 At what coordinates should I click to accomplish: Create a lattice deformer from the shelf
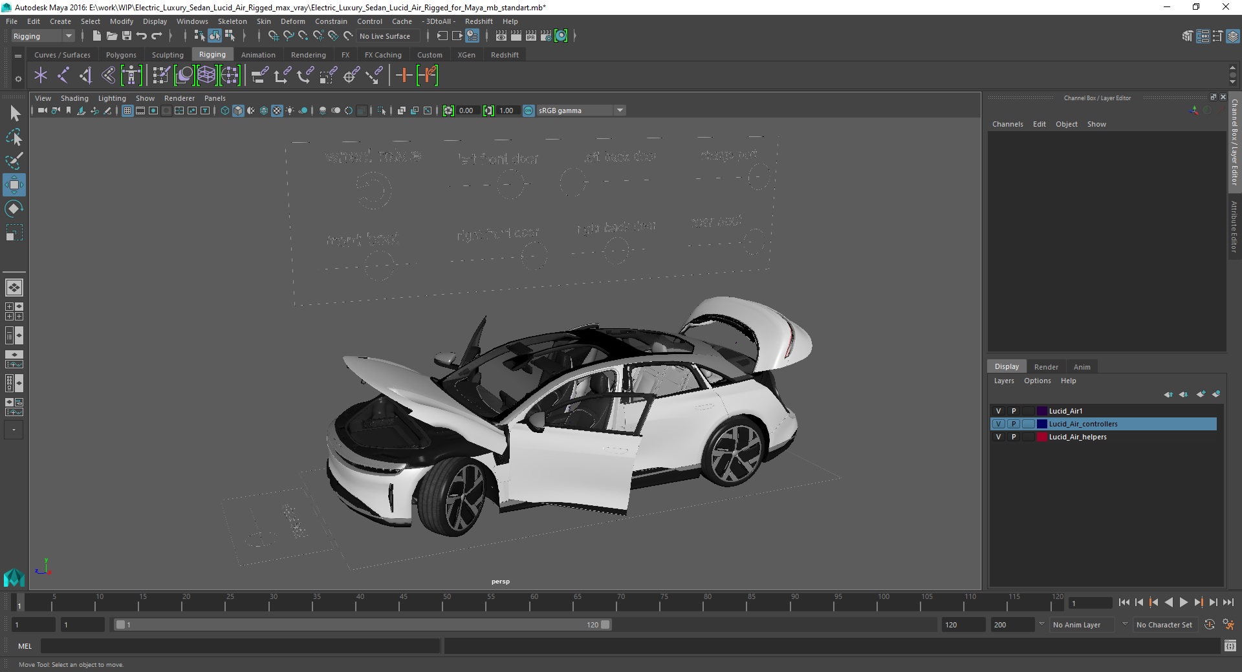pyautogui.click(x=206, y=76)
